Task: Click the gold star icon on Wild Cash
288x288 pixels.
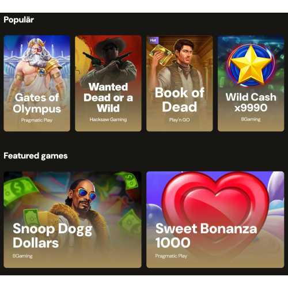Action: coord(251,65)
